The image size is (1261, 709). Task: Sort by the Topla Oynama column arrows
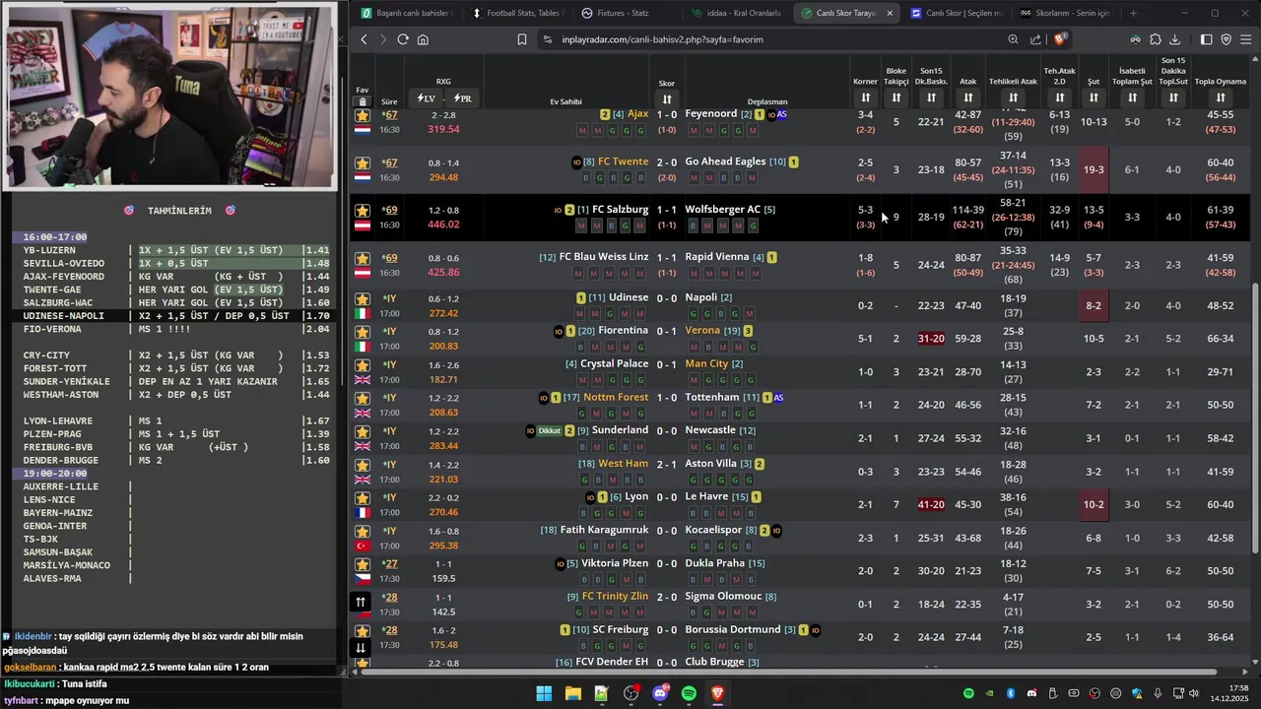pos(1221,97)
